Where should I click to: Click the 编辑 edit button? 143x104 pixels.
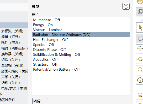tap(40, 101)
